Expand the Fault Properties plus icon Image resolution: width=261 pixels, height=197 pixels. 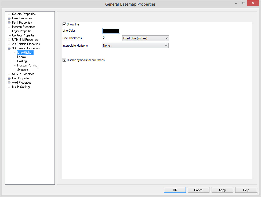[x=9, y=23]
